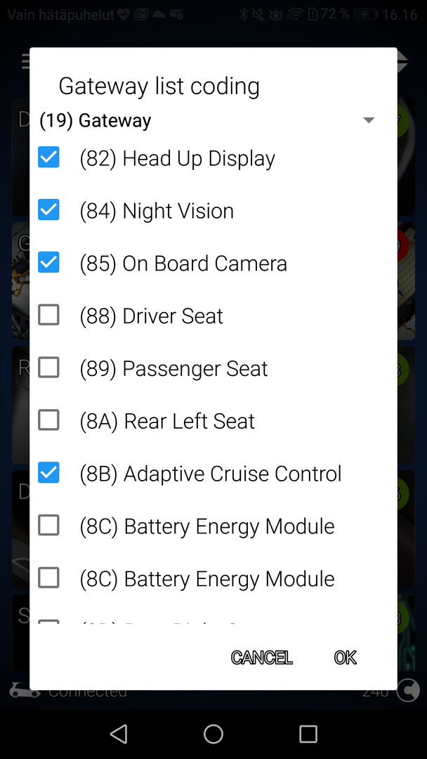Tap the Wi-Fi icon in status bar

[296, 15]
